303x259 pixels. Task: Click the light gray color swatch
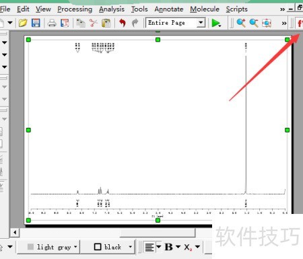30,247
